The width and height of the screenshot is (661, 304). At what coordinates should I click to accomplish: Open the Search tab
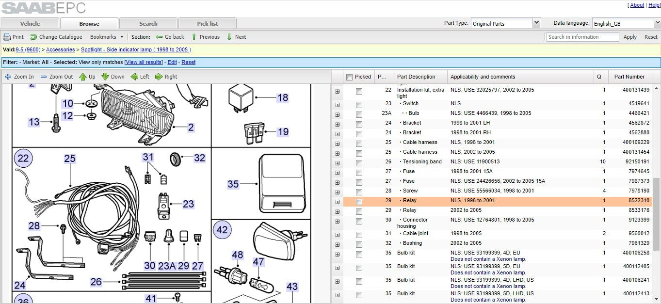tap(148, 23)
